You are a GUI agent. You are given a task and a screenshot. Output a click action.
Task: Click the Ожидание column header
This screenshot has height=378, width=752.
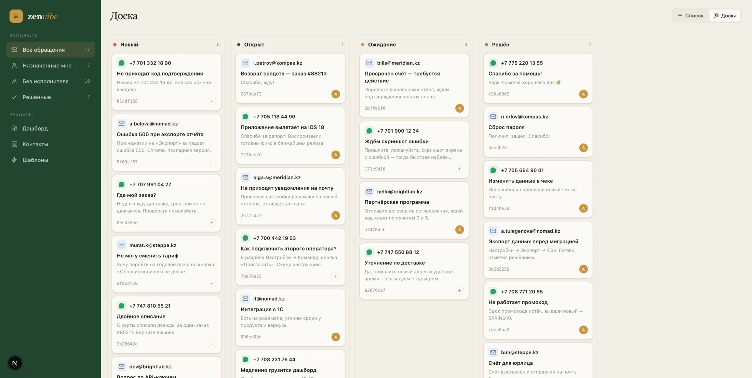point(414,44)
